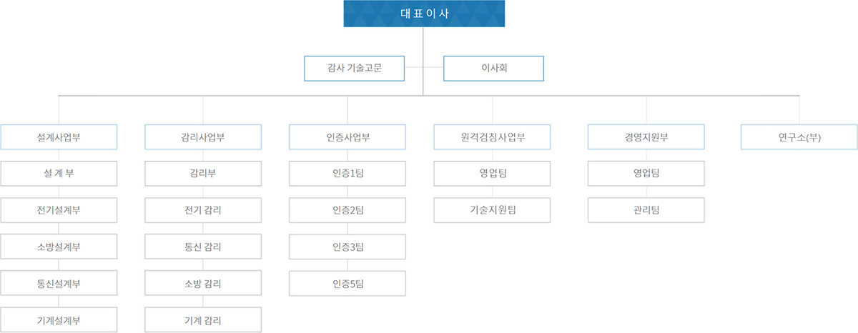This screenshot has height=333, width=858.
Task: Select the 통신 감리 box
Action: pyautogui.click(x=203, y=247)
